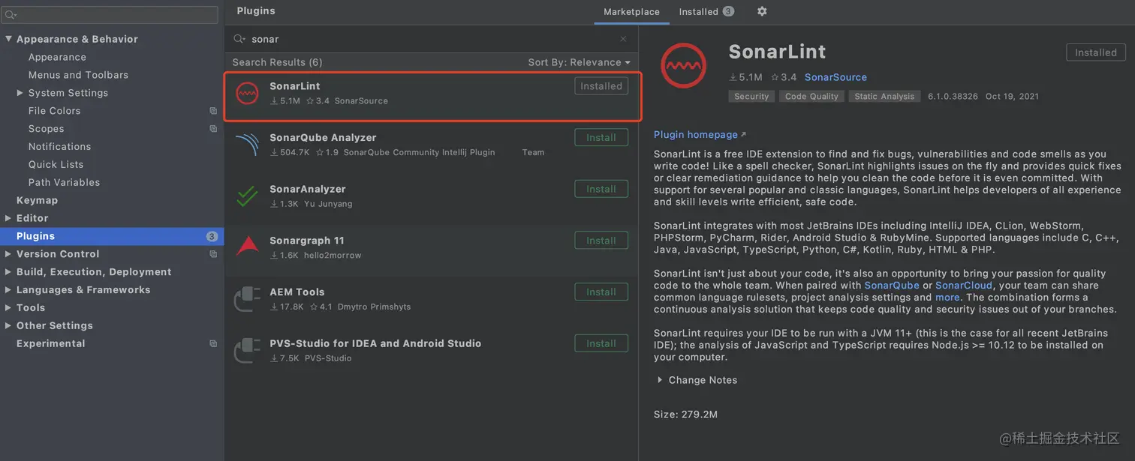Open Menus and Toolbars settings
Screen dimensions: 1135x461
coord(78,75)
